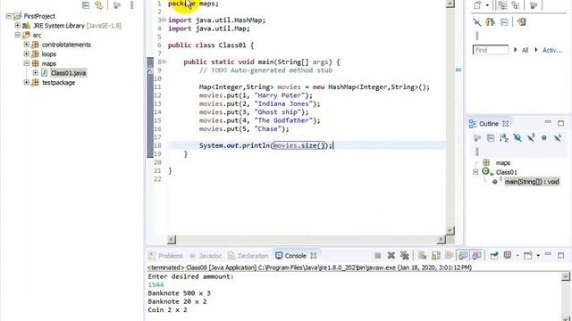572x321 pixels.
Task: Expand the controlstatements package
Action: pos(26,45)
